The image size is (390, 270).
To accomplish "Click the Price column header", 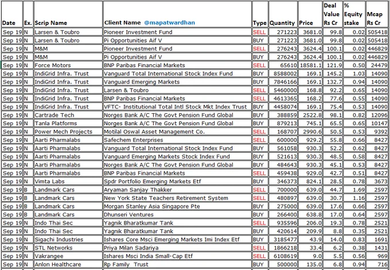I will tap(310, 14).
